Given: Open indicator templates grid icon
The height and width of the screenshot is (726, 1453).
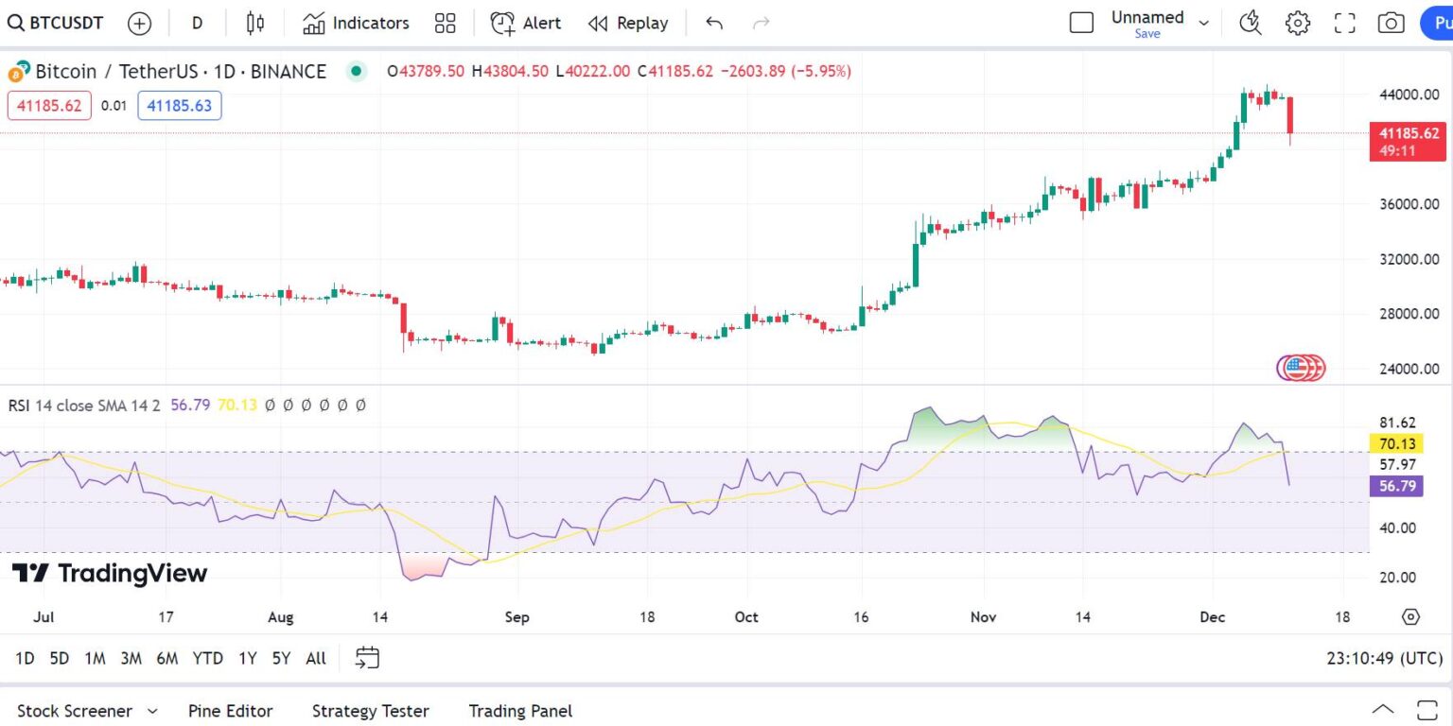Looking at the screenshot, I should pos(445,23).
